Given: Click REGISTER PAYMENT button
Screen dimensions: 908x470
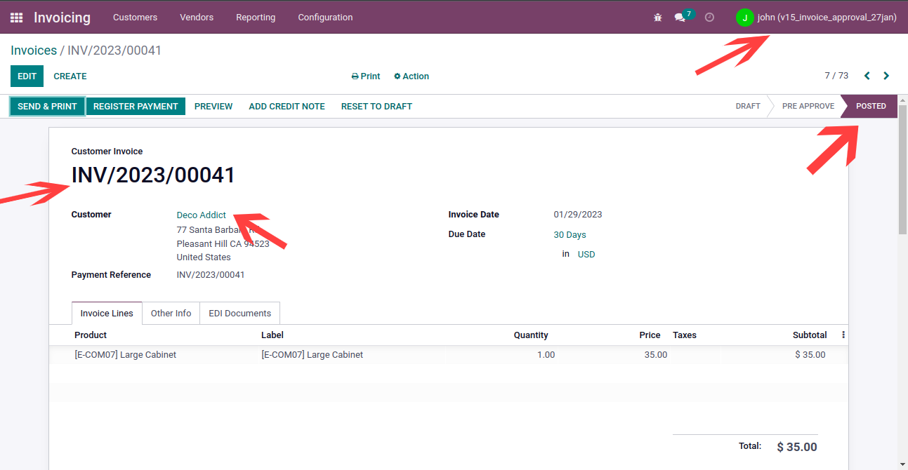Looking at the screenshot, I should [136, 107].
